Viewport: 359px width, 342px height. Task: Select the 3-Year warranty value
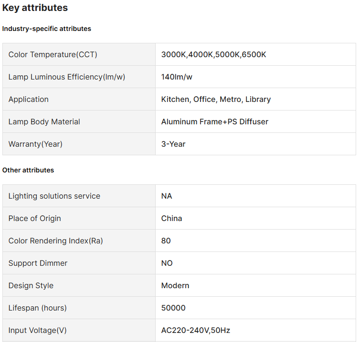[x=173, y=144]
